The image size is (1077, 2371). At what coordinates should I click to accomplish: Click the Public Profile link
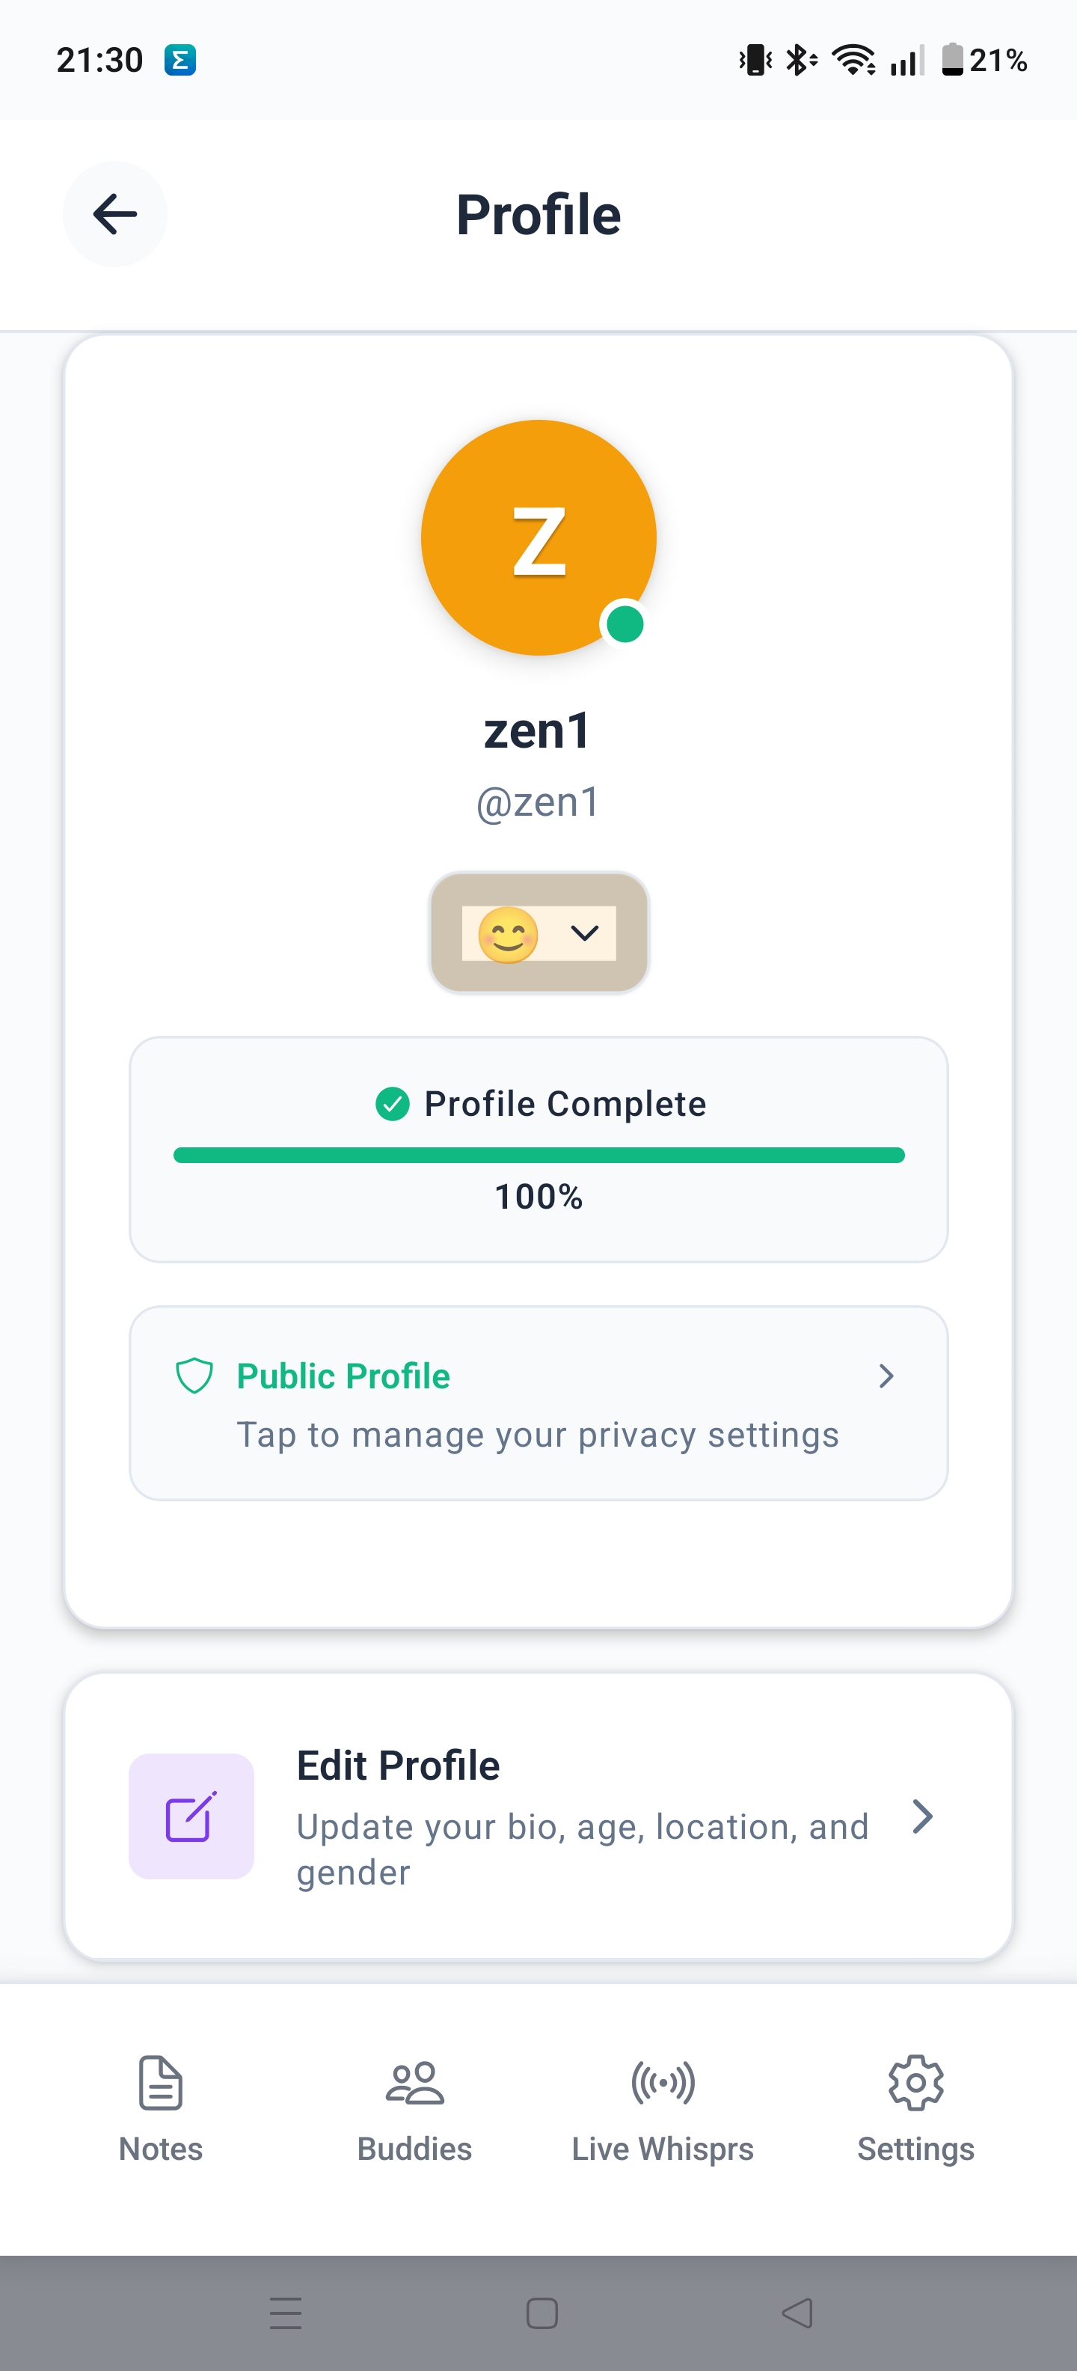coord(343,1376)
